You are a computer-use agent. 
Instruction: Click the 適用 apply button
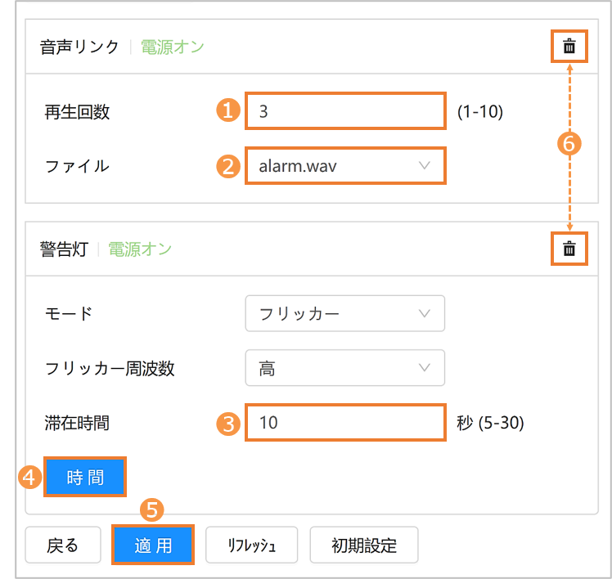(x=153, y=545)
